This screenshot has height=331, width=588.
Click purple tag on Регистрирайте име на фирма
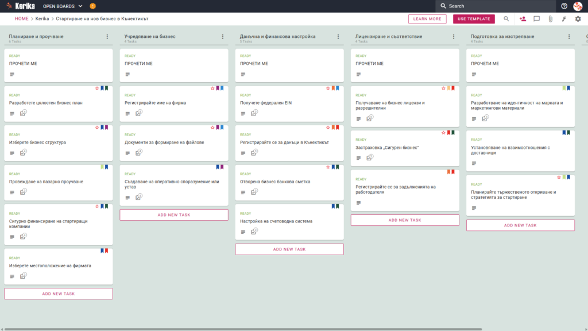pos(218,88)
